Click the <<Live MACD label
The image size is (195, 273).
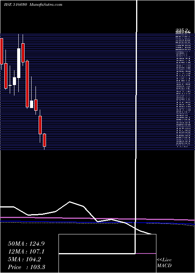[x=164, y=263]
